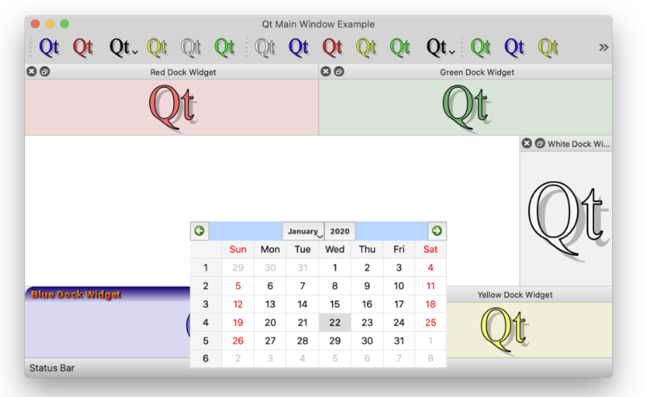Click the gray Qt icon in the first toolbar group
This screenshot has width=645, height=397.
[x=191, y=48]
